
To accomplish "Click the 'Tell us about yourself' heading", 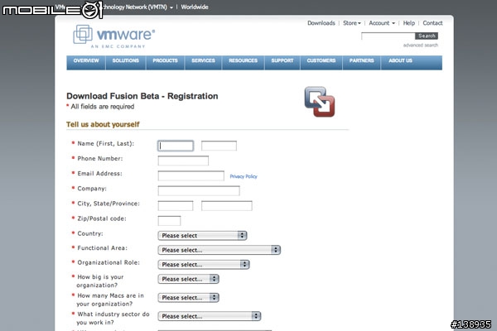I will 103,124.
